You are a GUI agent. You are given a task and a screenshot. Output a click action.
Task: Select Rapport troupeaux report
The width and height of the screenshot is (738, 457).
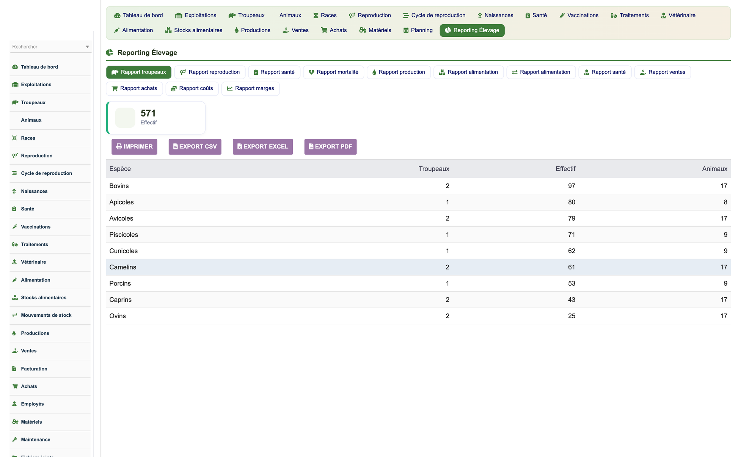coord(139,72)
